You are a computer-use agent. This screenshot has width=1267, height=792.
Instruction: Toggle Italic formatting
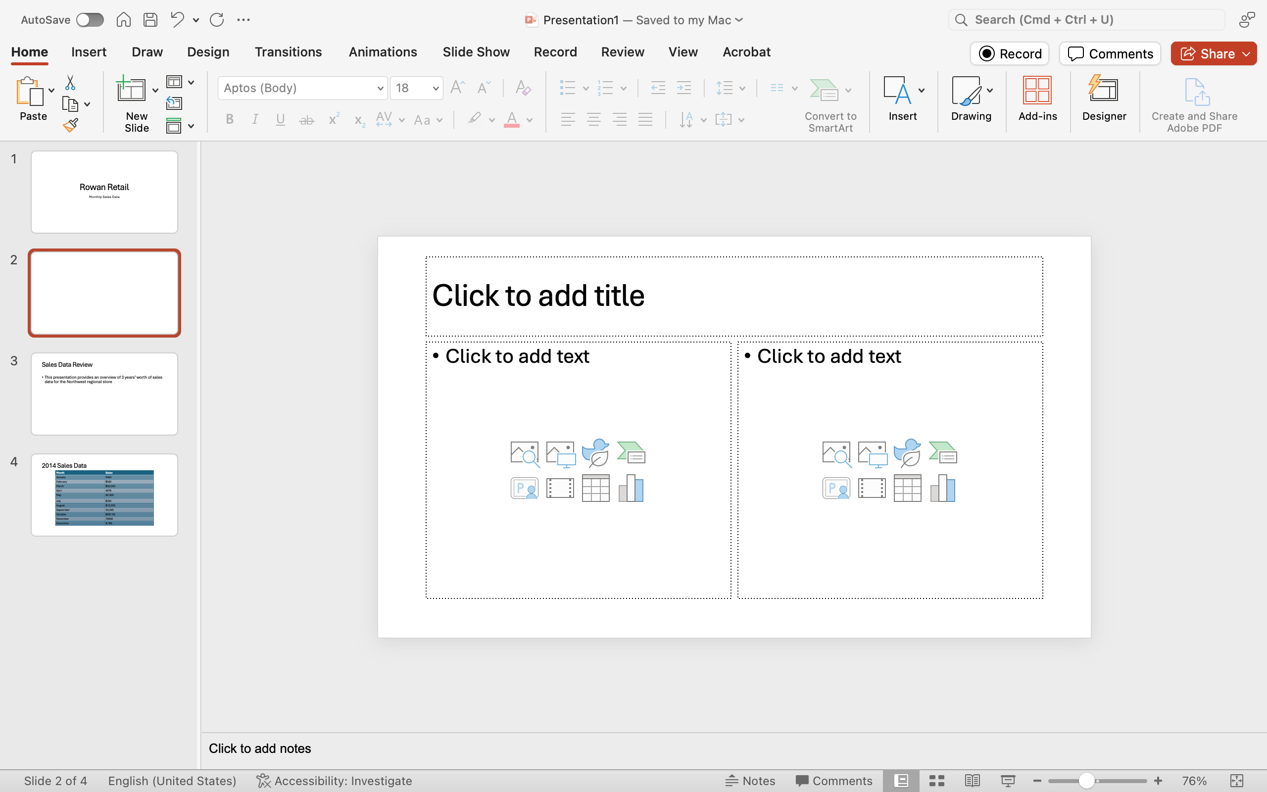(x=255, y=119)
